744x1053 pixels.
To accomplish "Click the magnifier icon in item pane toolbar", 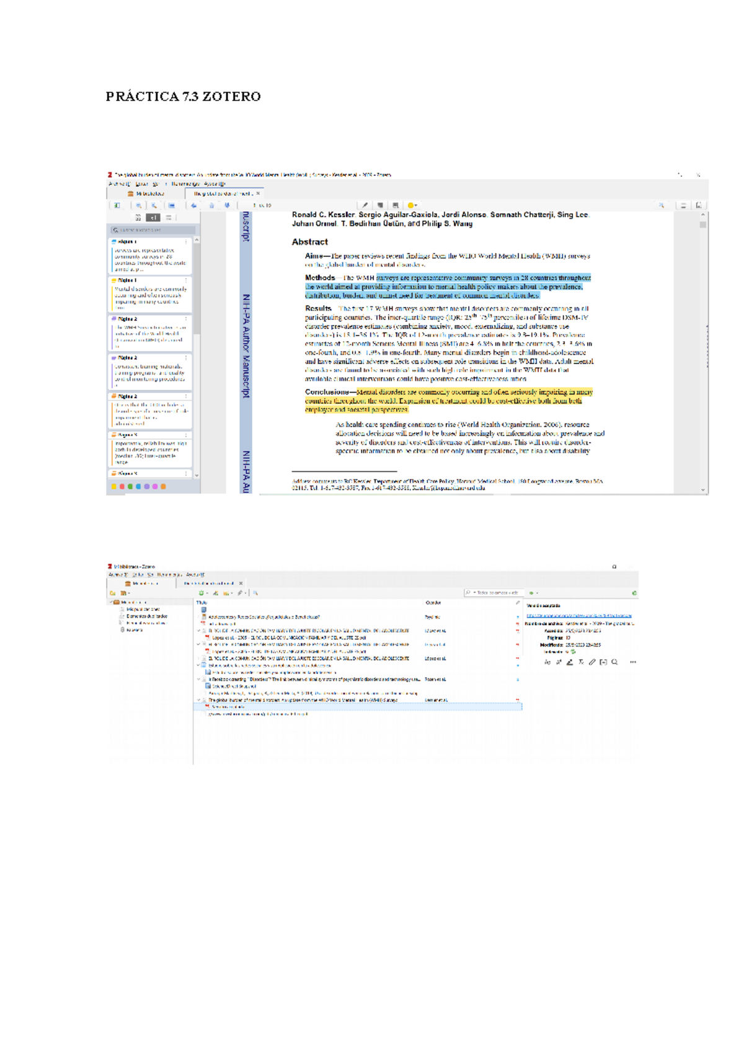I will [x=614, y=662].
